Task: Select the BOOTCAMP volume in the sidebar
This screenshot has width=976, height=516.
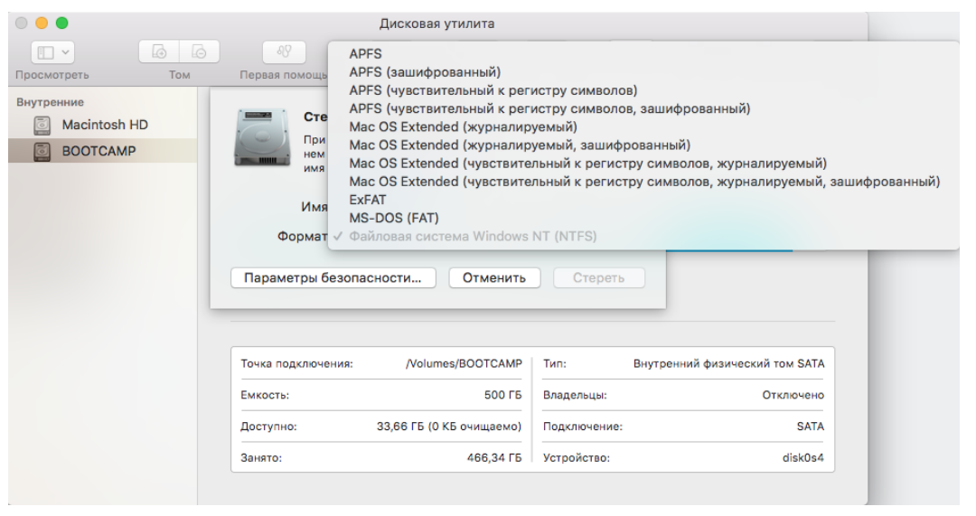Action: 103,151
